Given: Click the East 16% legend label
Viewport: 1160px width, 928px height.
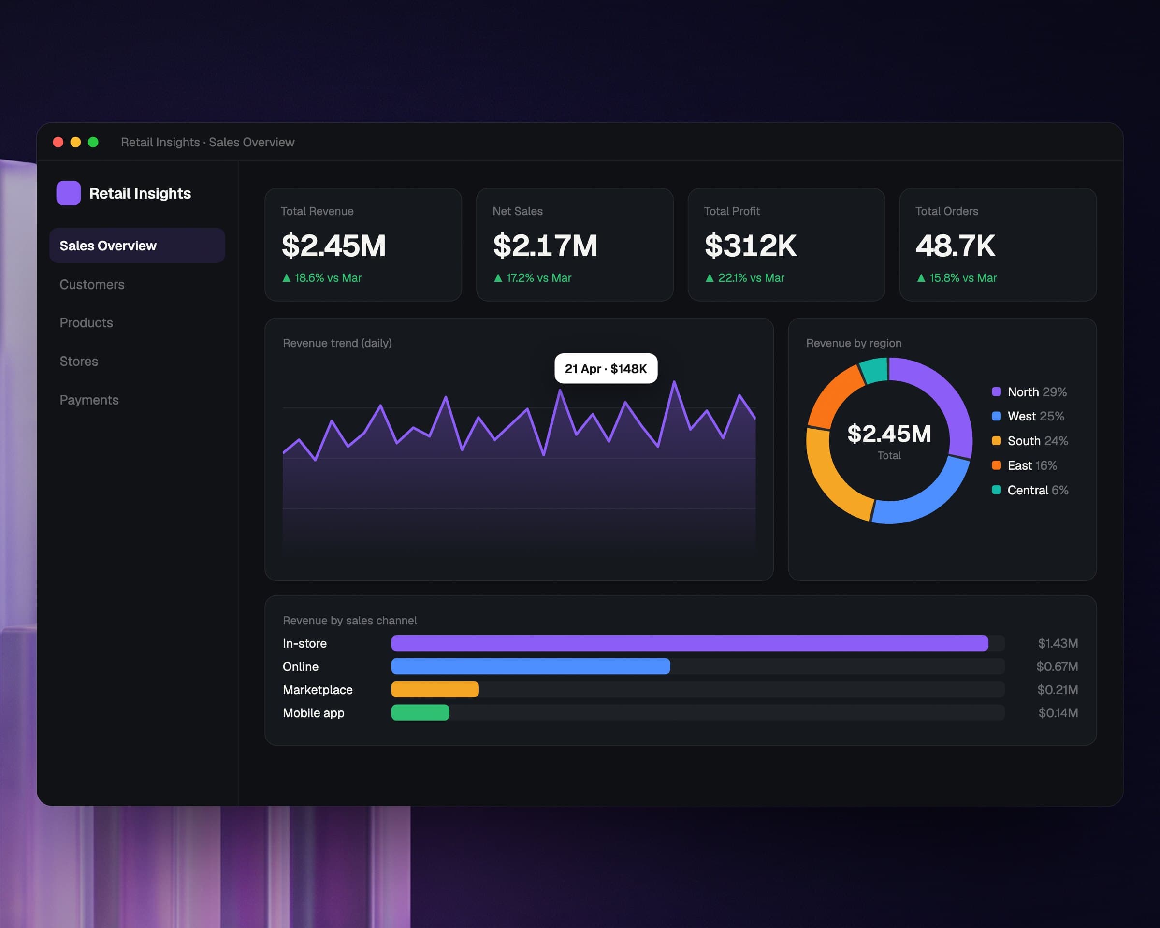Looking at the screenshot, I should click(x=1032, y=465).
